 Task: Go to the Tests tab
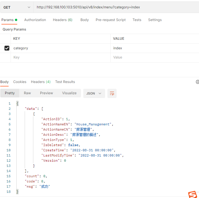(x=137, y=20)
